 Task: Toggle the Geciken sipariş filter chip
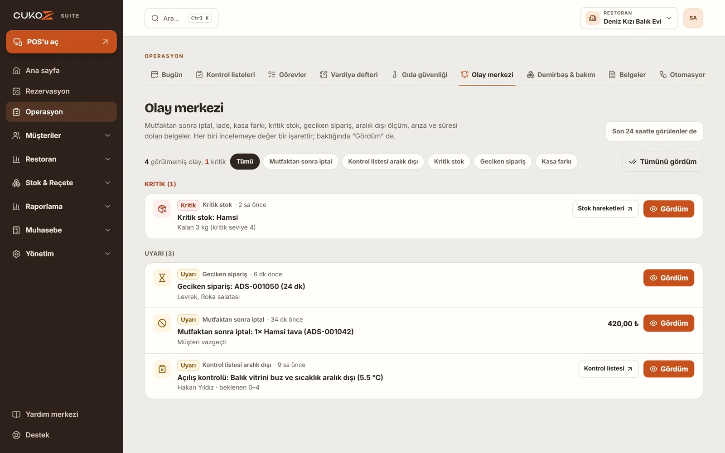pos(503,162)
